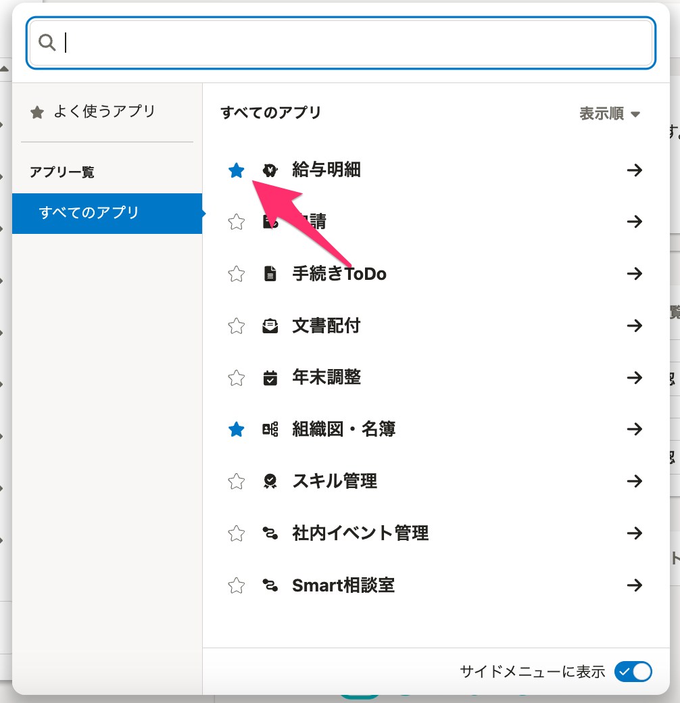Open the スキル管理 app name link
The height and width of the screenshot is (703, 680).
335,481
